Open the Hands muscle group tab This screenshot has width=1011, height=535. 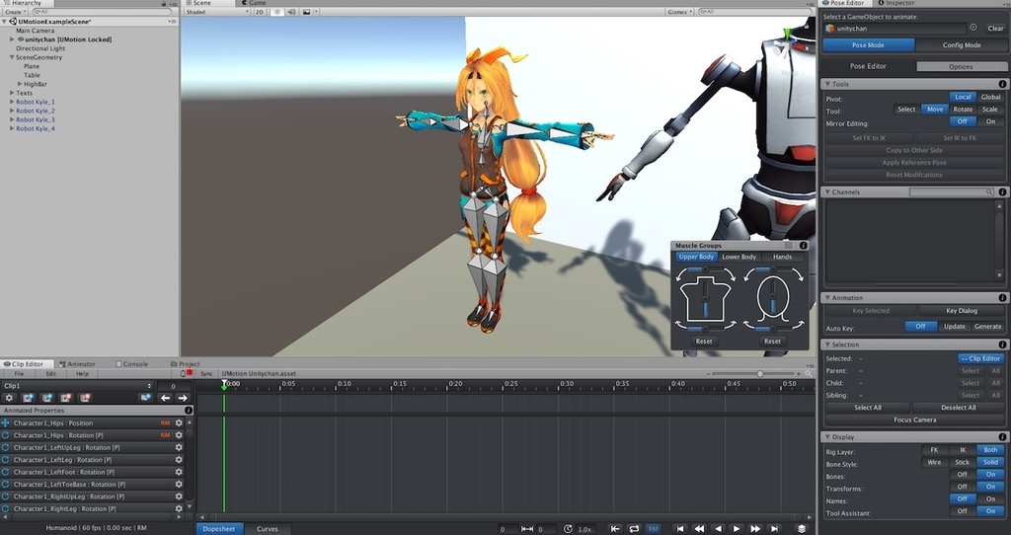click(x=782, y=257)
